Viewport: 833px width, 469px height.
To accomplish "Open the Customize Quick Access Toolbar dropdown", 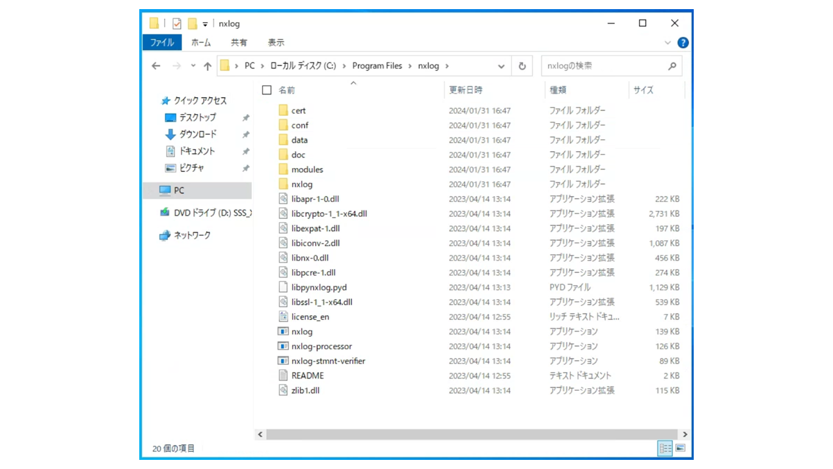I will (205, 24).
